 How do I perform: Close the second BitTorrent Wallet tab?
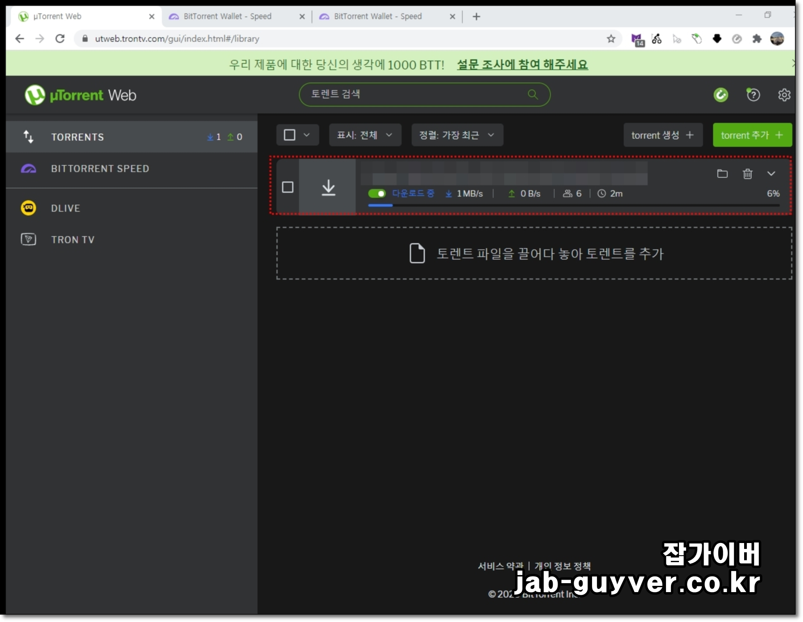pos(452,17)
